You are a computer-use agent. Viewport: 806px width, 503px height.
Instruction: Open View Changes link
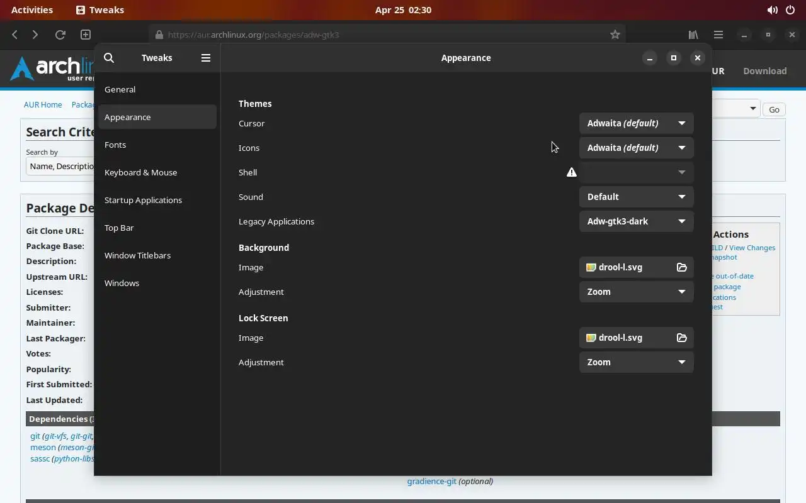(752, 248)
